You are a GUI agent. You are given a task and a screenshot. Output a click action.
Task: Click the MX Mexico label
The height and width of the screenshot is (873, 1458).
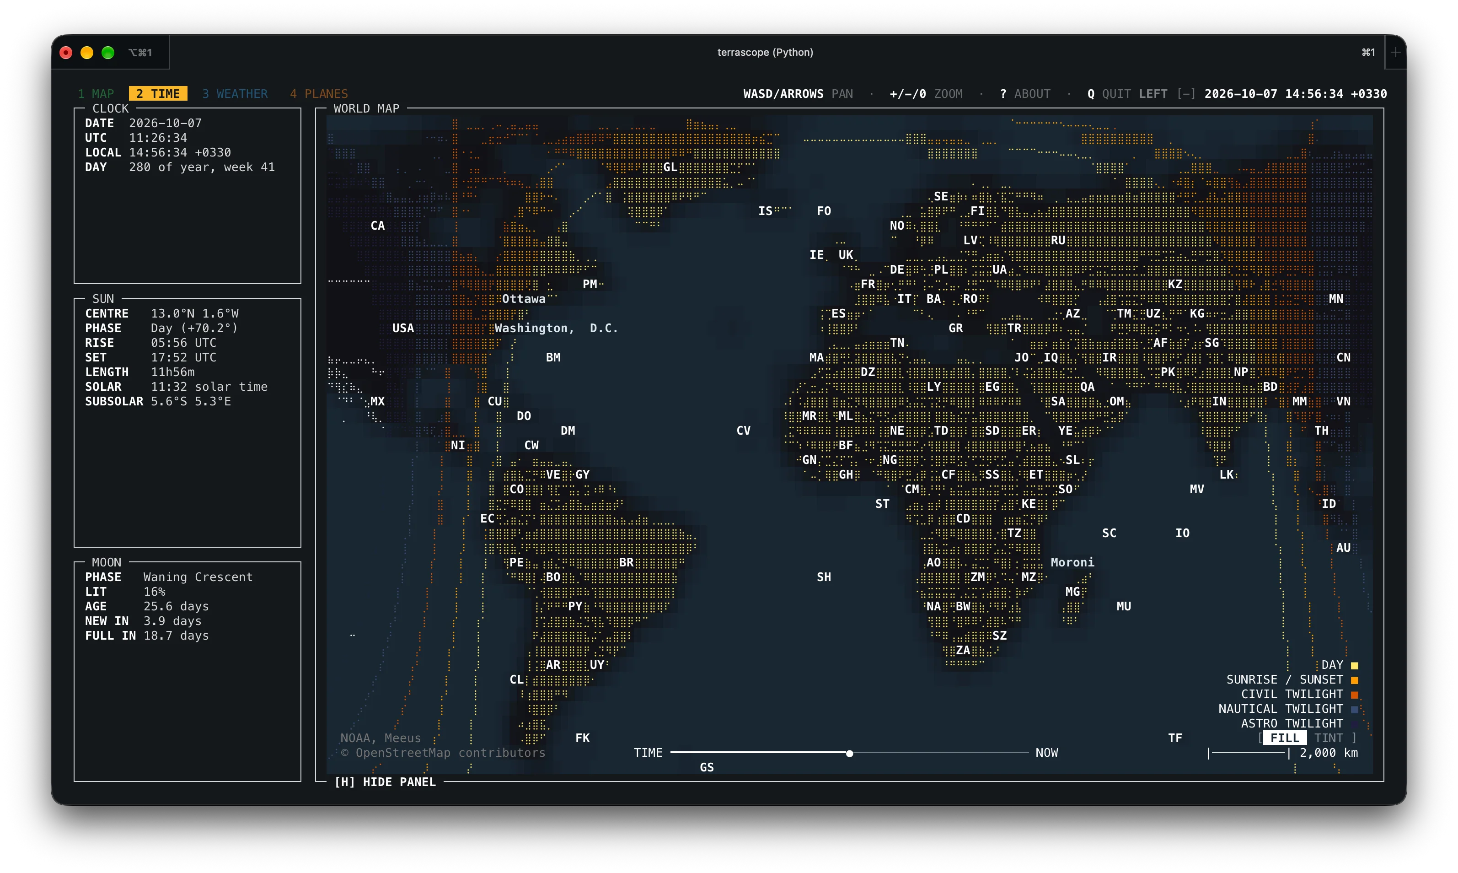tap(377, 401)
